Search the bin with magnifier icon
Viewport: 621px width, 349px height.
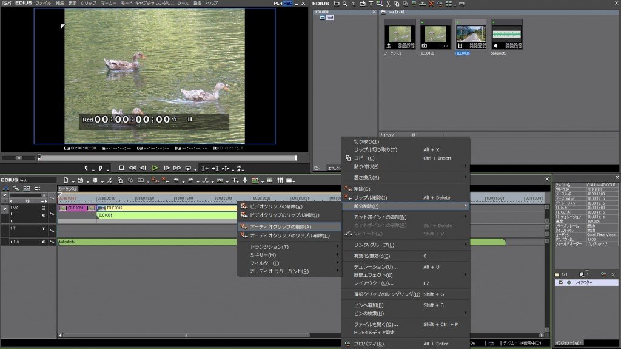tap(345, 4)
